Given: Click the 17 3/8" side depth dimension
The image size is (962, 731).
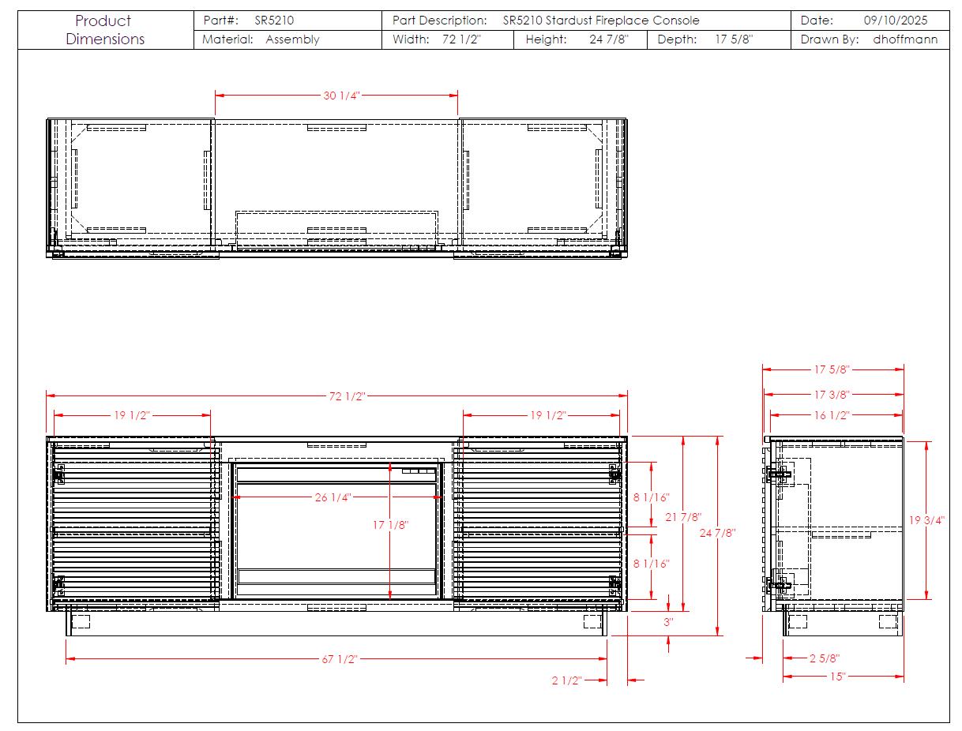Looking at the screenshot, I should [x=832, y=394].
